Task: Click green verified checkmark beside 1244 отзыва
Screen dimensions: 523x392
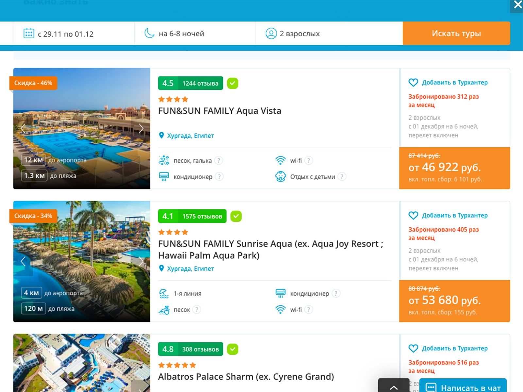Action: point(233,83)
